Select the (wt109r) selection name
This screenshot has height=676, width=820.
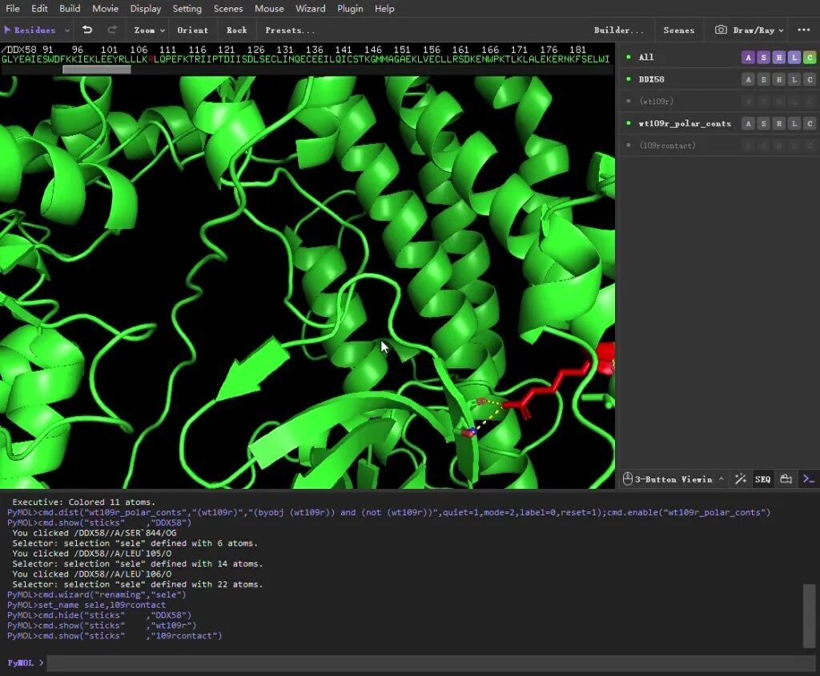(x=657, y=102)
